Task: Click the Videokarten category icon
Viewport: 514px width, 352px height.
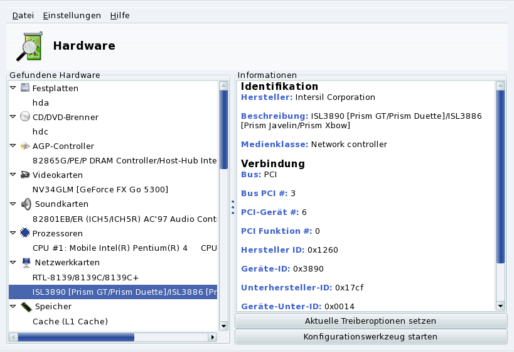Action: coord(25,175)
